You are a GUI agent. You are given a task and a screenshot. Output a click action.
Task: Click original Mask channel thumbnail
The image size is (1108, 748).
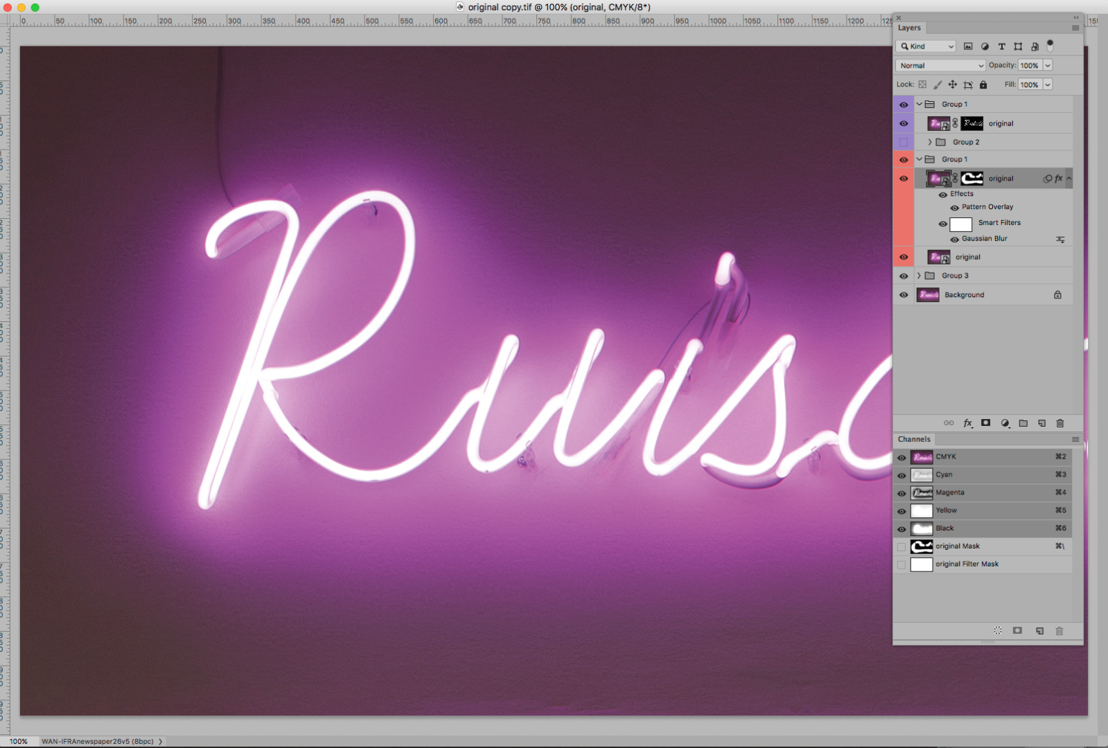922,546
